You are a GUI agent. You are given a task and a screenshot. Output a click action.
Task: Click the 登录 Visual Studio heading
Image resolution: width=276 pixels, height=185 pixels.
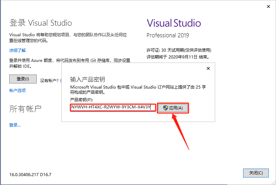coord(40,23)
